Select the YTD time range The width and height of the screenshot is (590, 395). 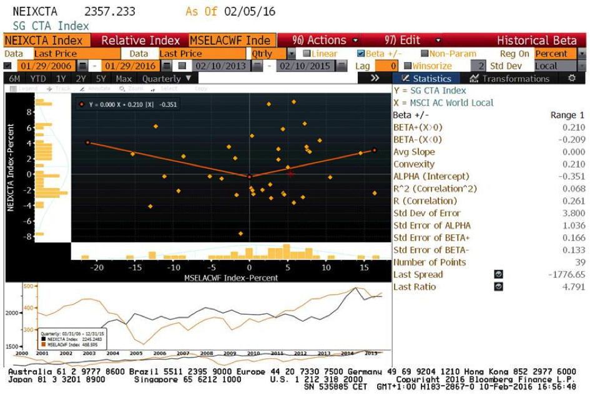[38, 79]
